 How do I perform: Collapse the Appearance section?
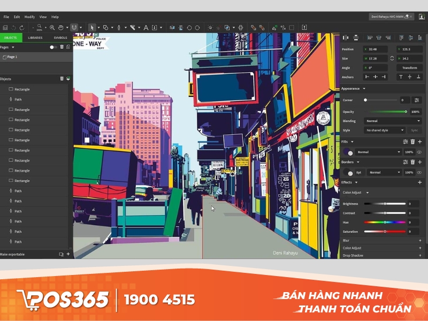point(364,89)
